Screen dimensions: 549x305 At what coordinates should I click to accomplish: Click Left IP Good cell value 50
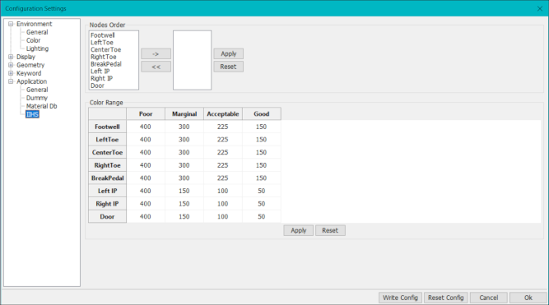(x=262, y=191)
